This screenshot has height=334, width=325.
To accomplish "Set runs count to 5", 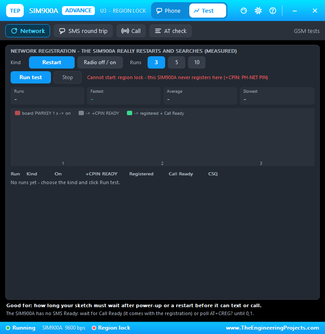I will (x=177, y=62).
